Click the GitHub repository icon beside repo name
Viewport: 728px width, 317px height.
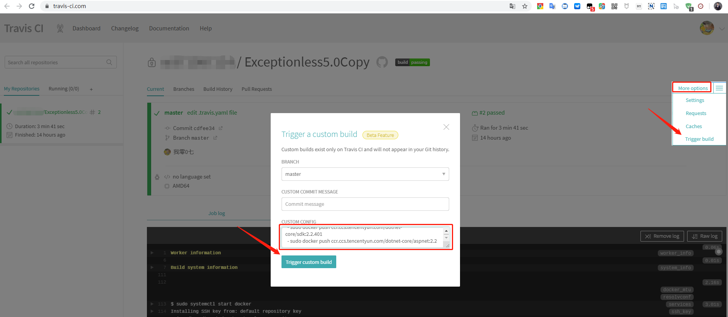click(x=382, y=62)
